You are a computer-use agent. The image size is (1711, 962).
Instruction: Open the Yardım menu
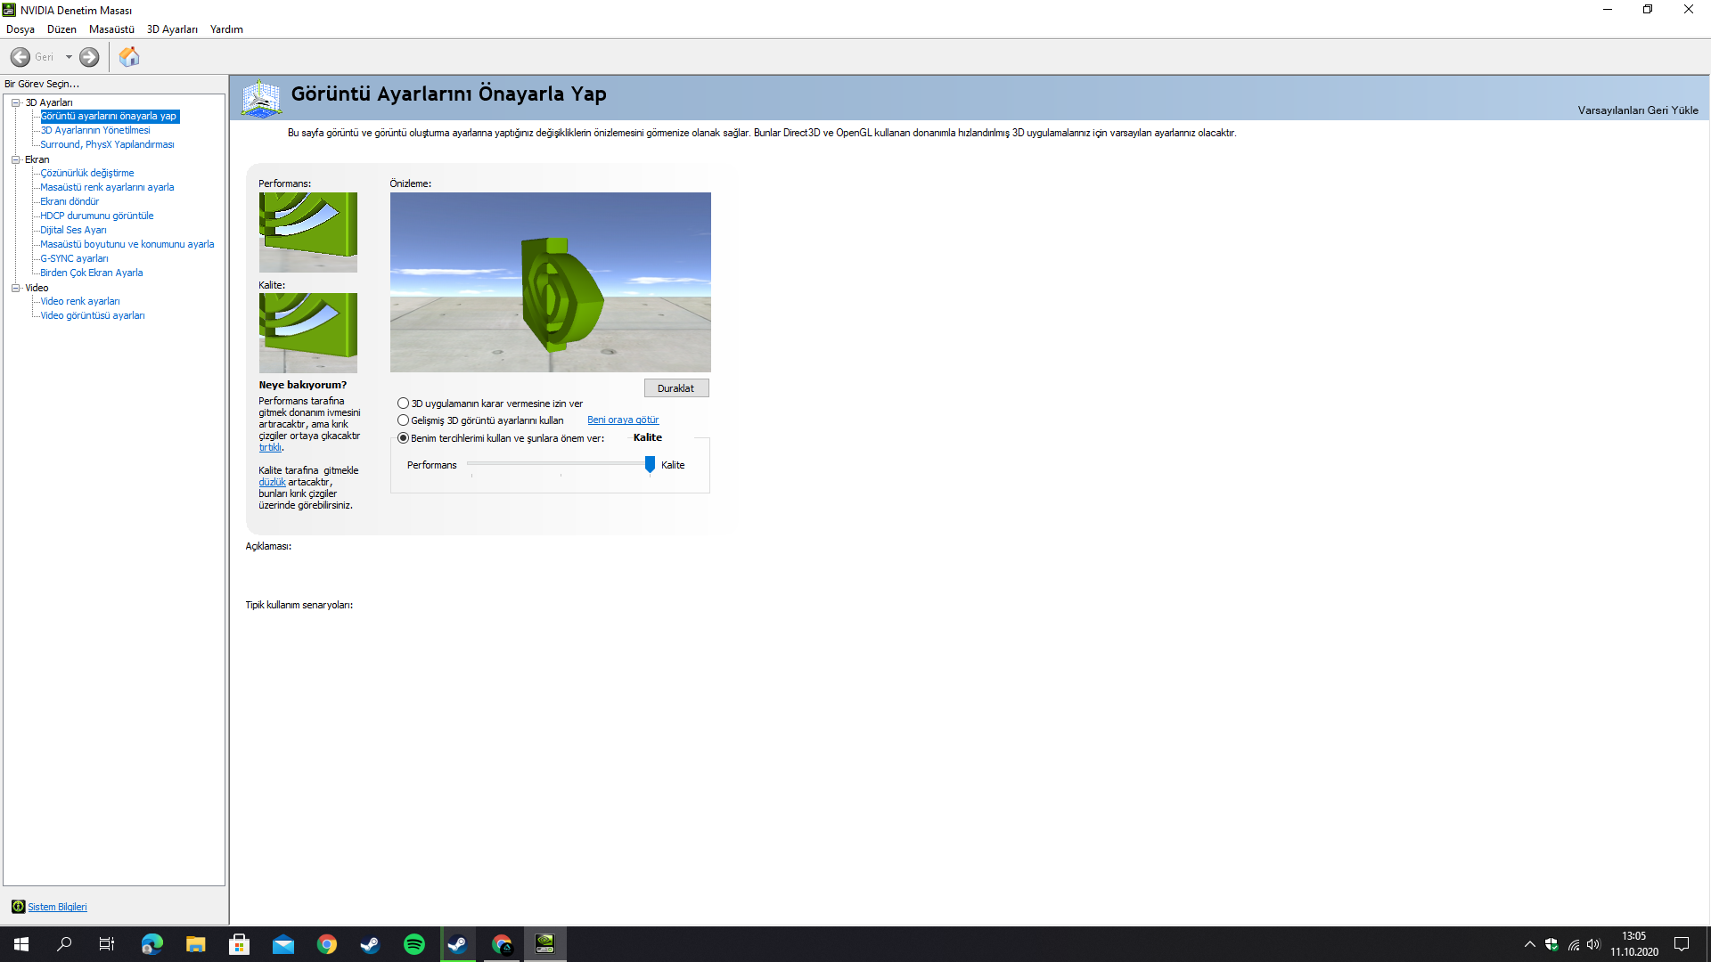[226, 29]
